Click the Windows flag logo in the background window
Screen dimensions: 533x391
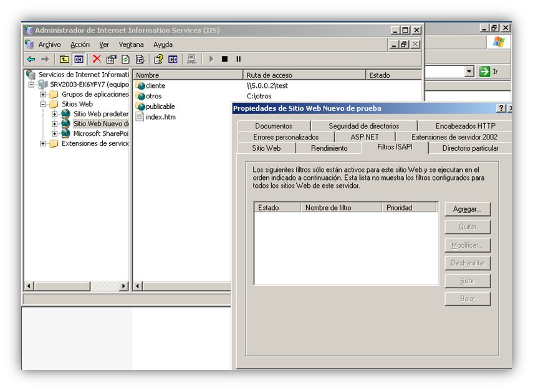(499, 42)
